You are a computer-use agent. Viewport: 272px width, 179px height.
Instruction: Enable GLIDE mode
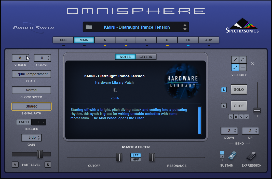[239, 106]
